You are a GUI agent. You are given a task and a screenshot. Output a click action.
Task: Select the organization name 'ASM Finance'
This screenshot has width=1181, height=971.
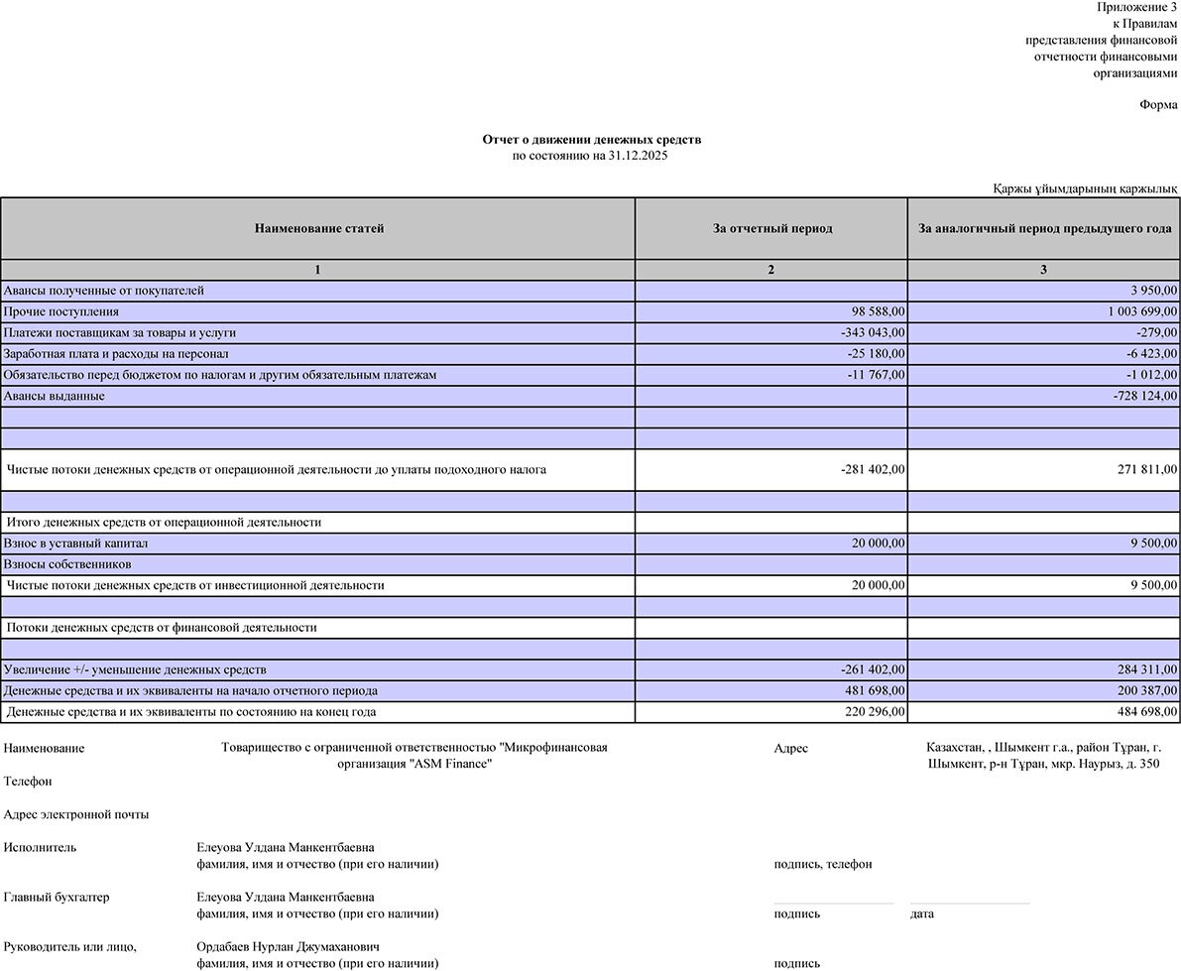[452, 764]
